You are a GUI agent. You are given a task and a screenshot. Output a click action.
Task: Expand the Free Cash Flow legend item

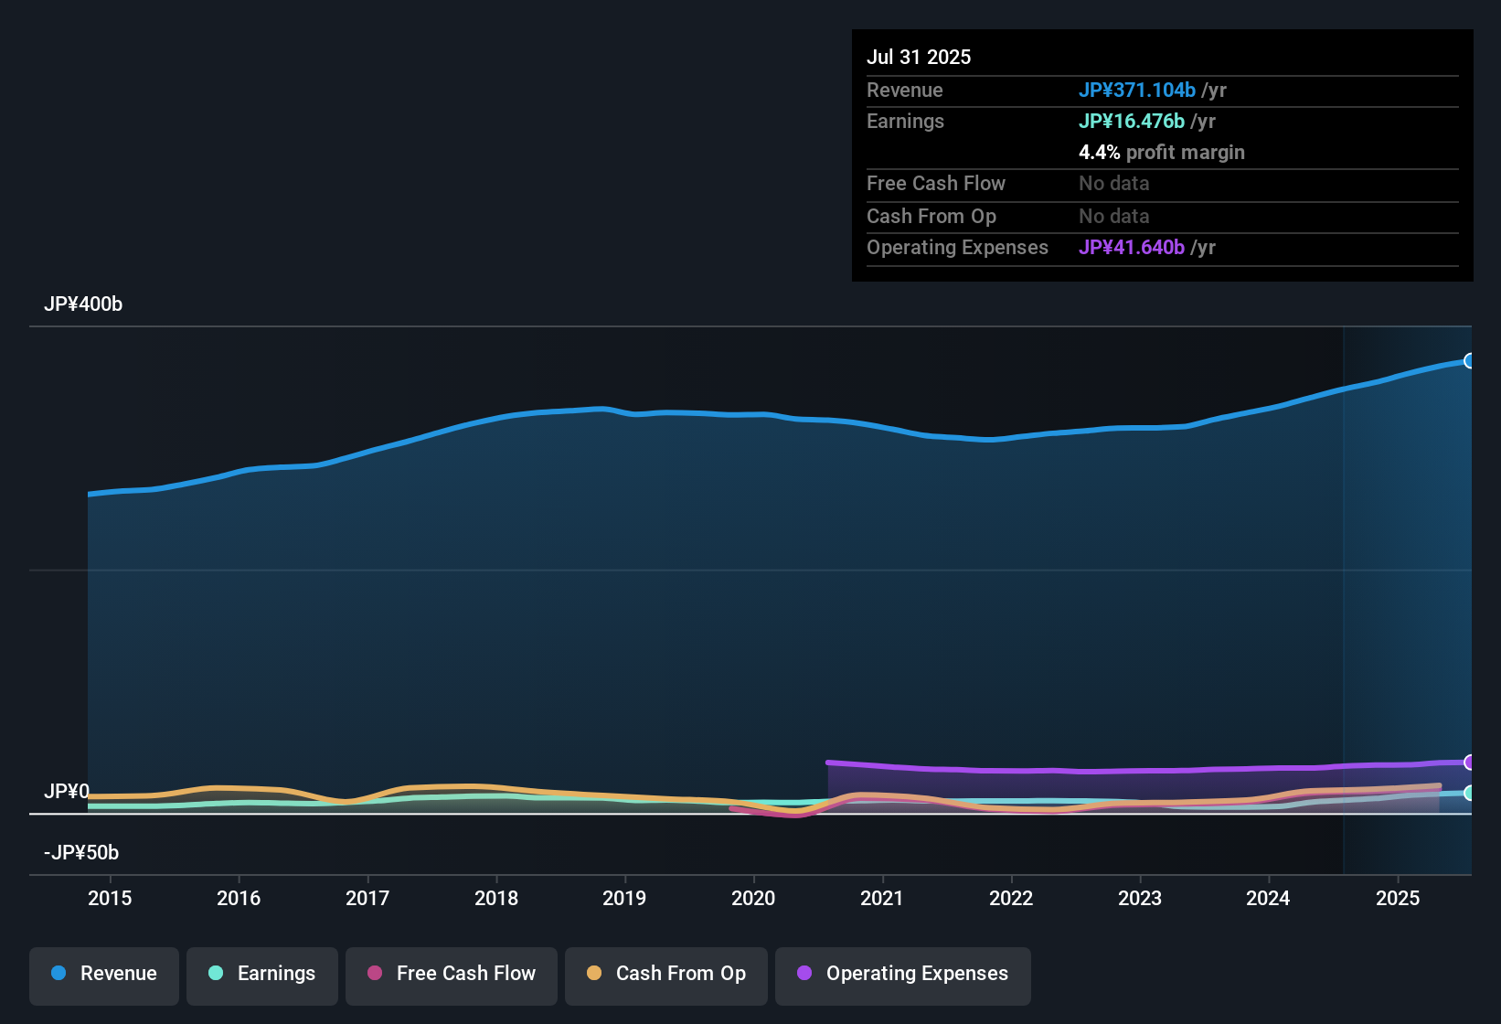pyautogui.click(x=451, y=975)
